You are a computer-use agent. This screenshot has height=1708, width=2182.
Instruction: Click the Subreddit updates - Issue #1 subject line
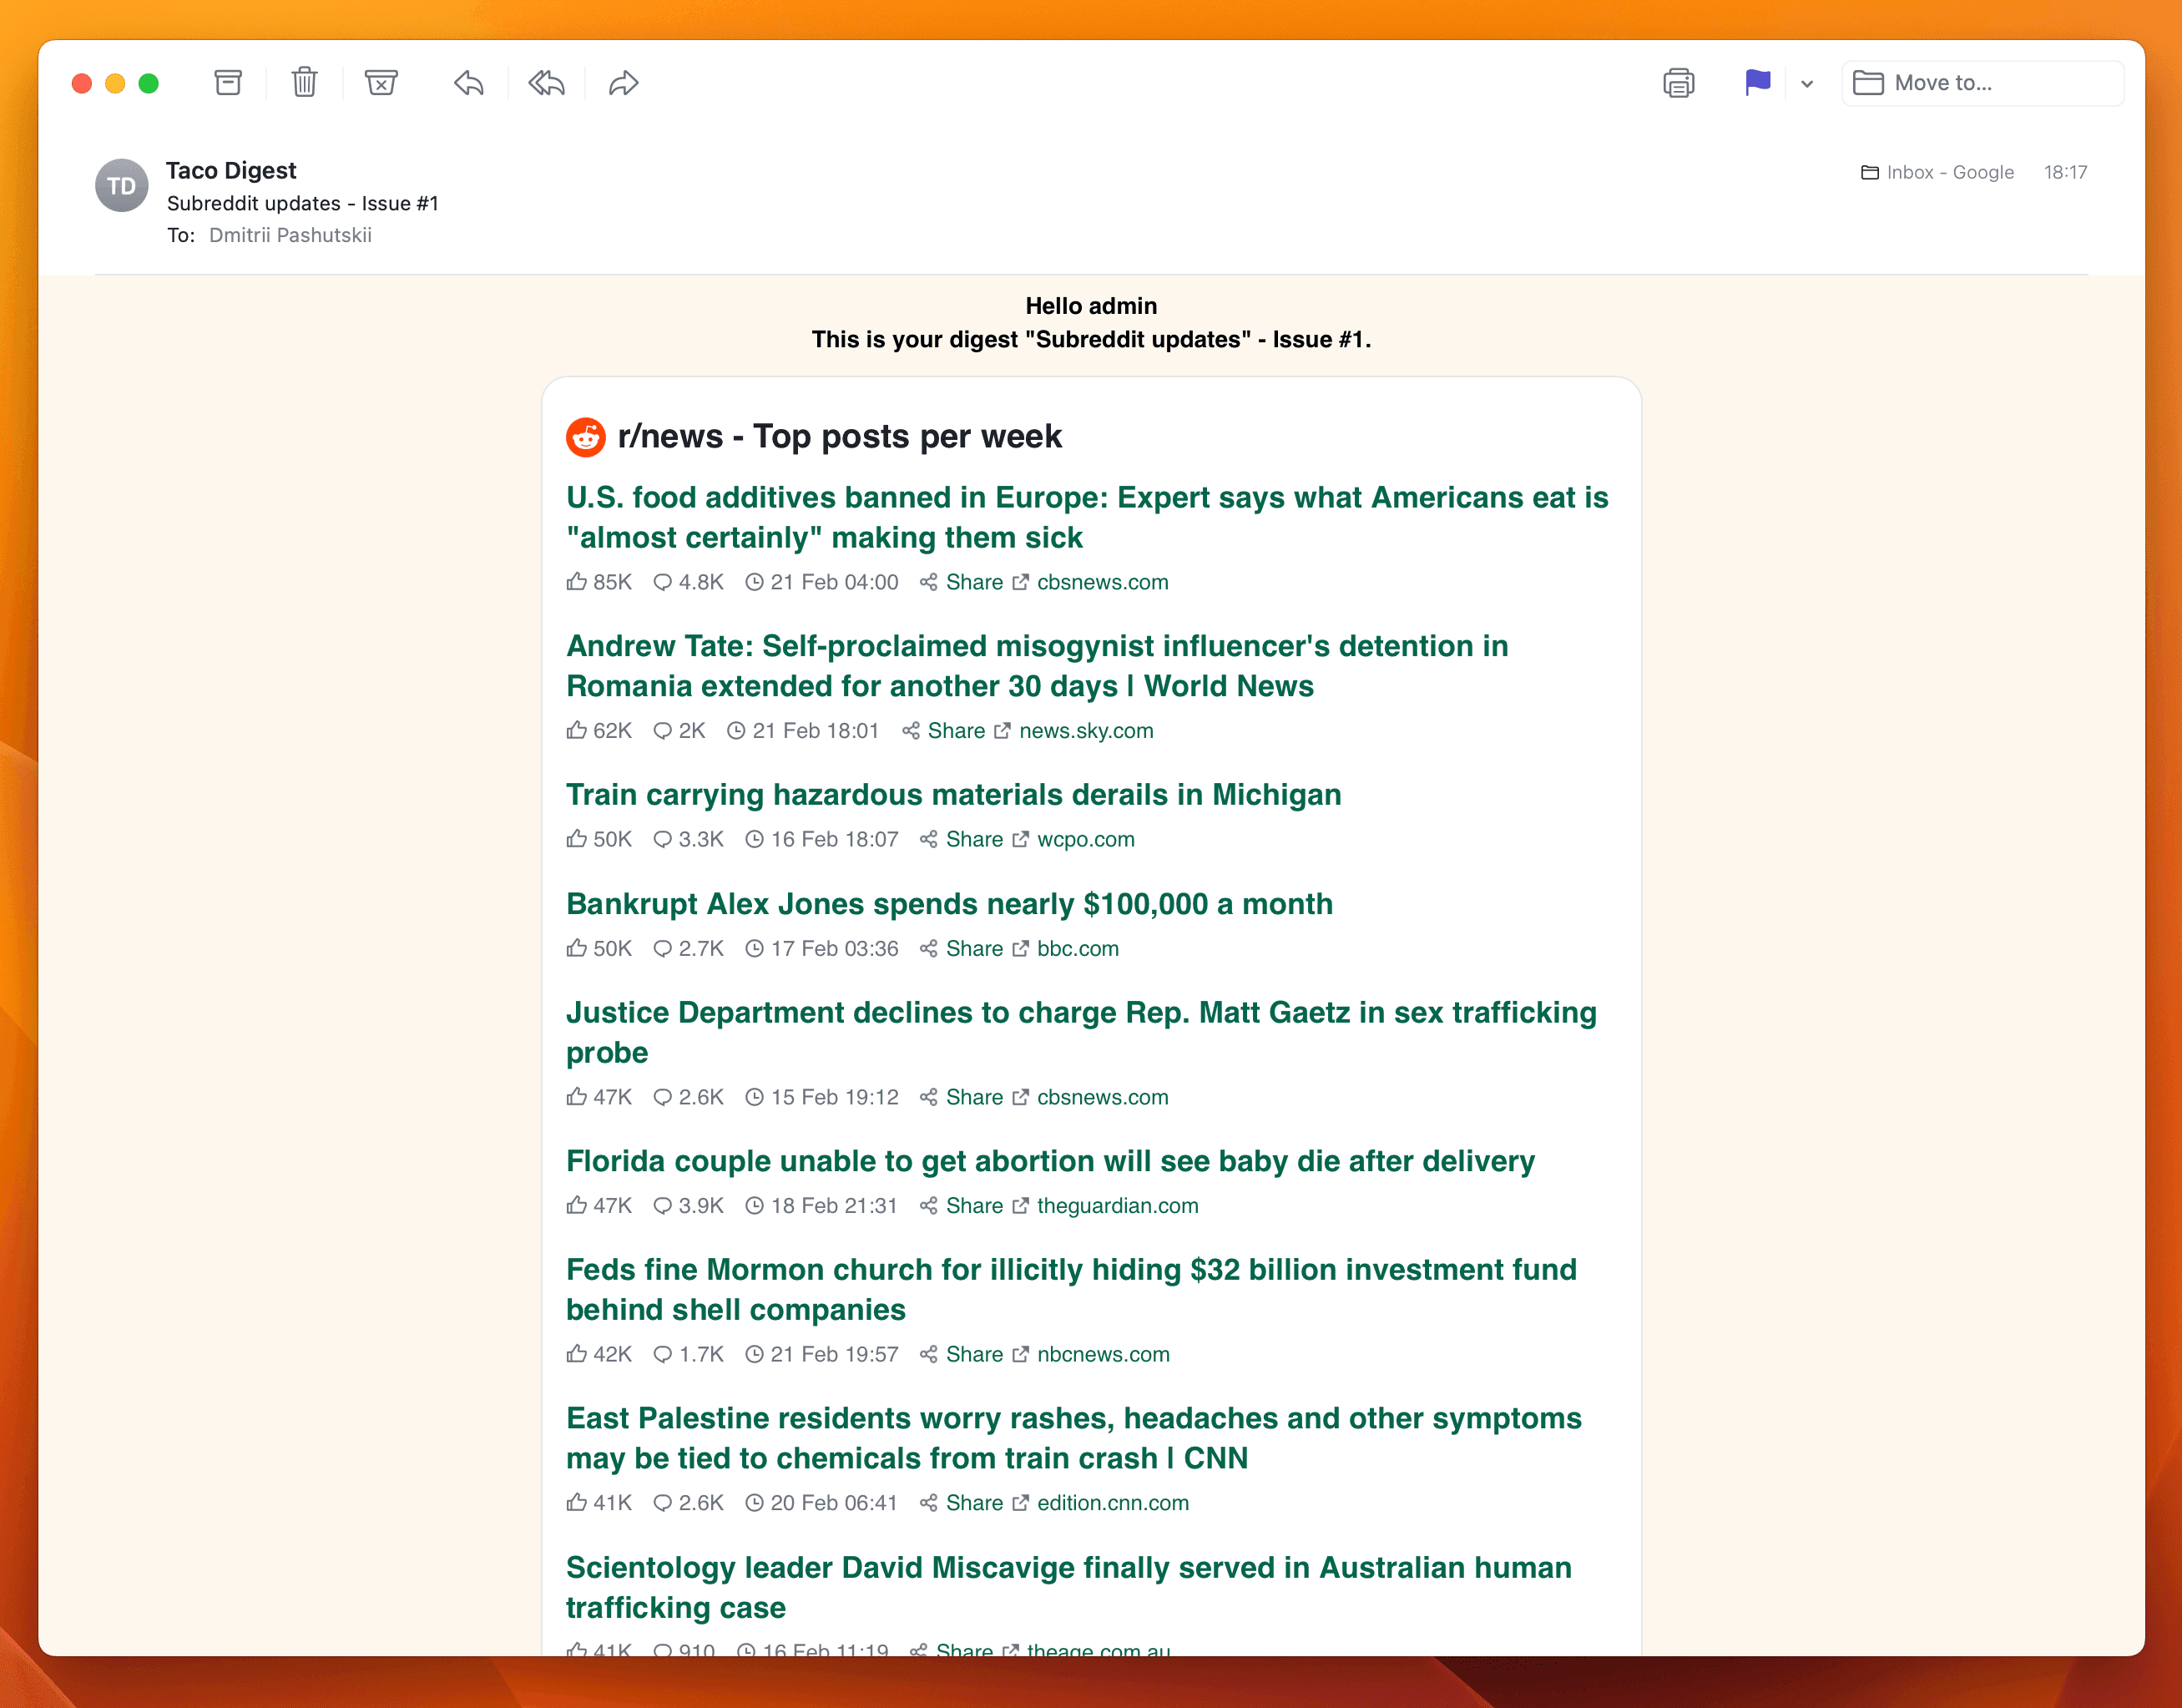(x=302, y=203)
